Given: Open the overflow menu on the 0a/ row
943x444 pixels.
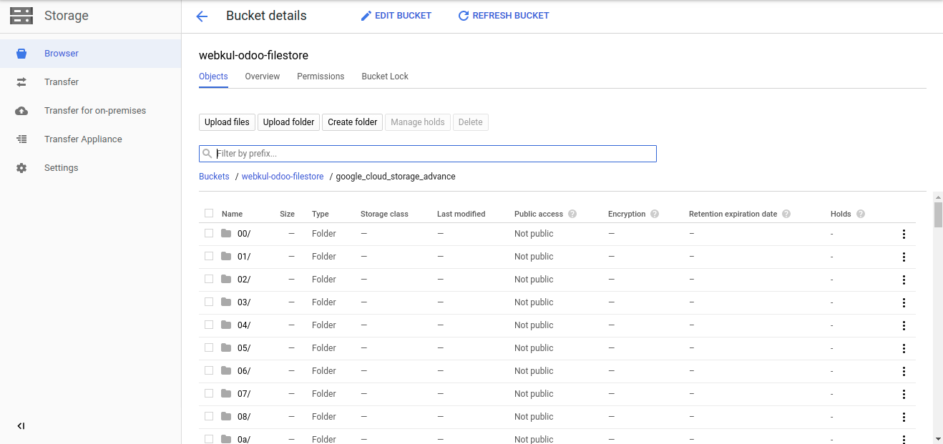Looking at the screenshot, I should 904,440.
